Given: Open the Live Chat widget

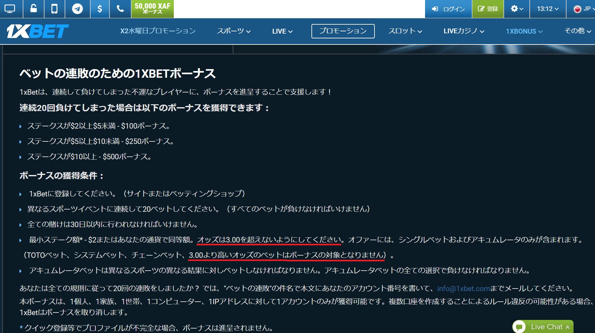Looking at the screenshot, I should (543, 327).
